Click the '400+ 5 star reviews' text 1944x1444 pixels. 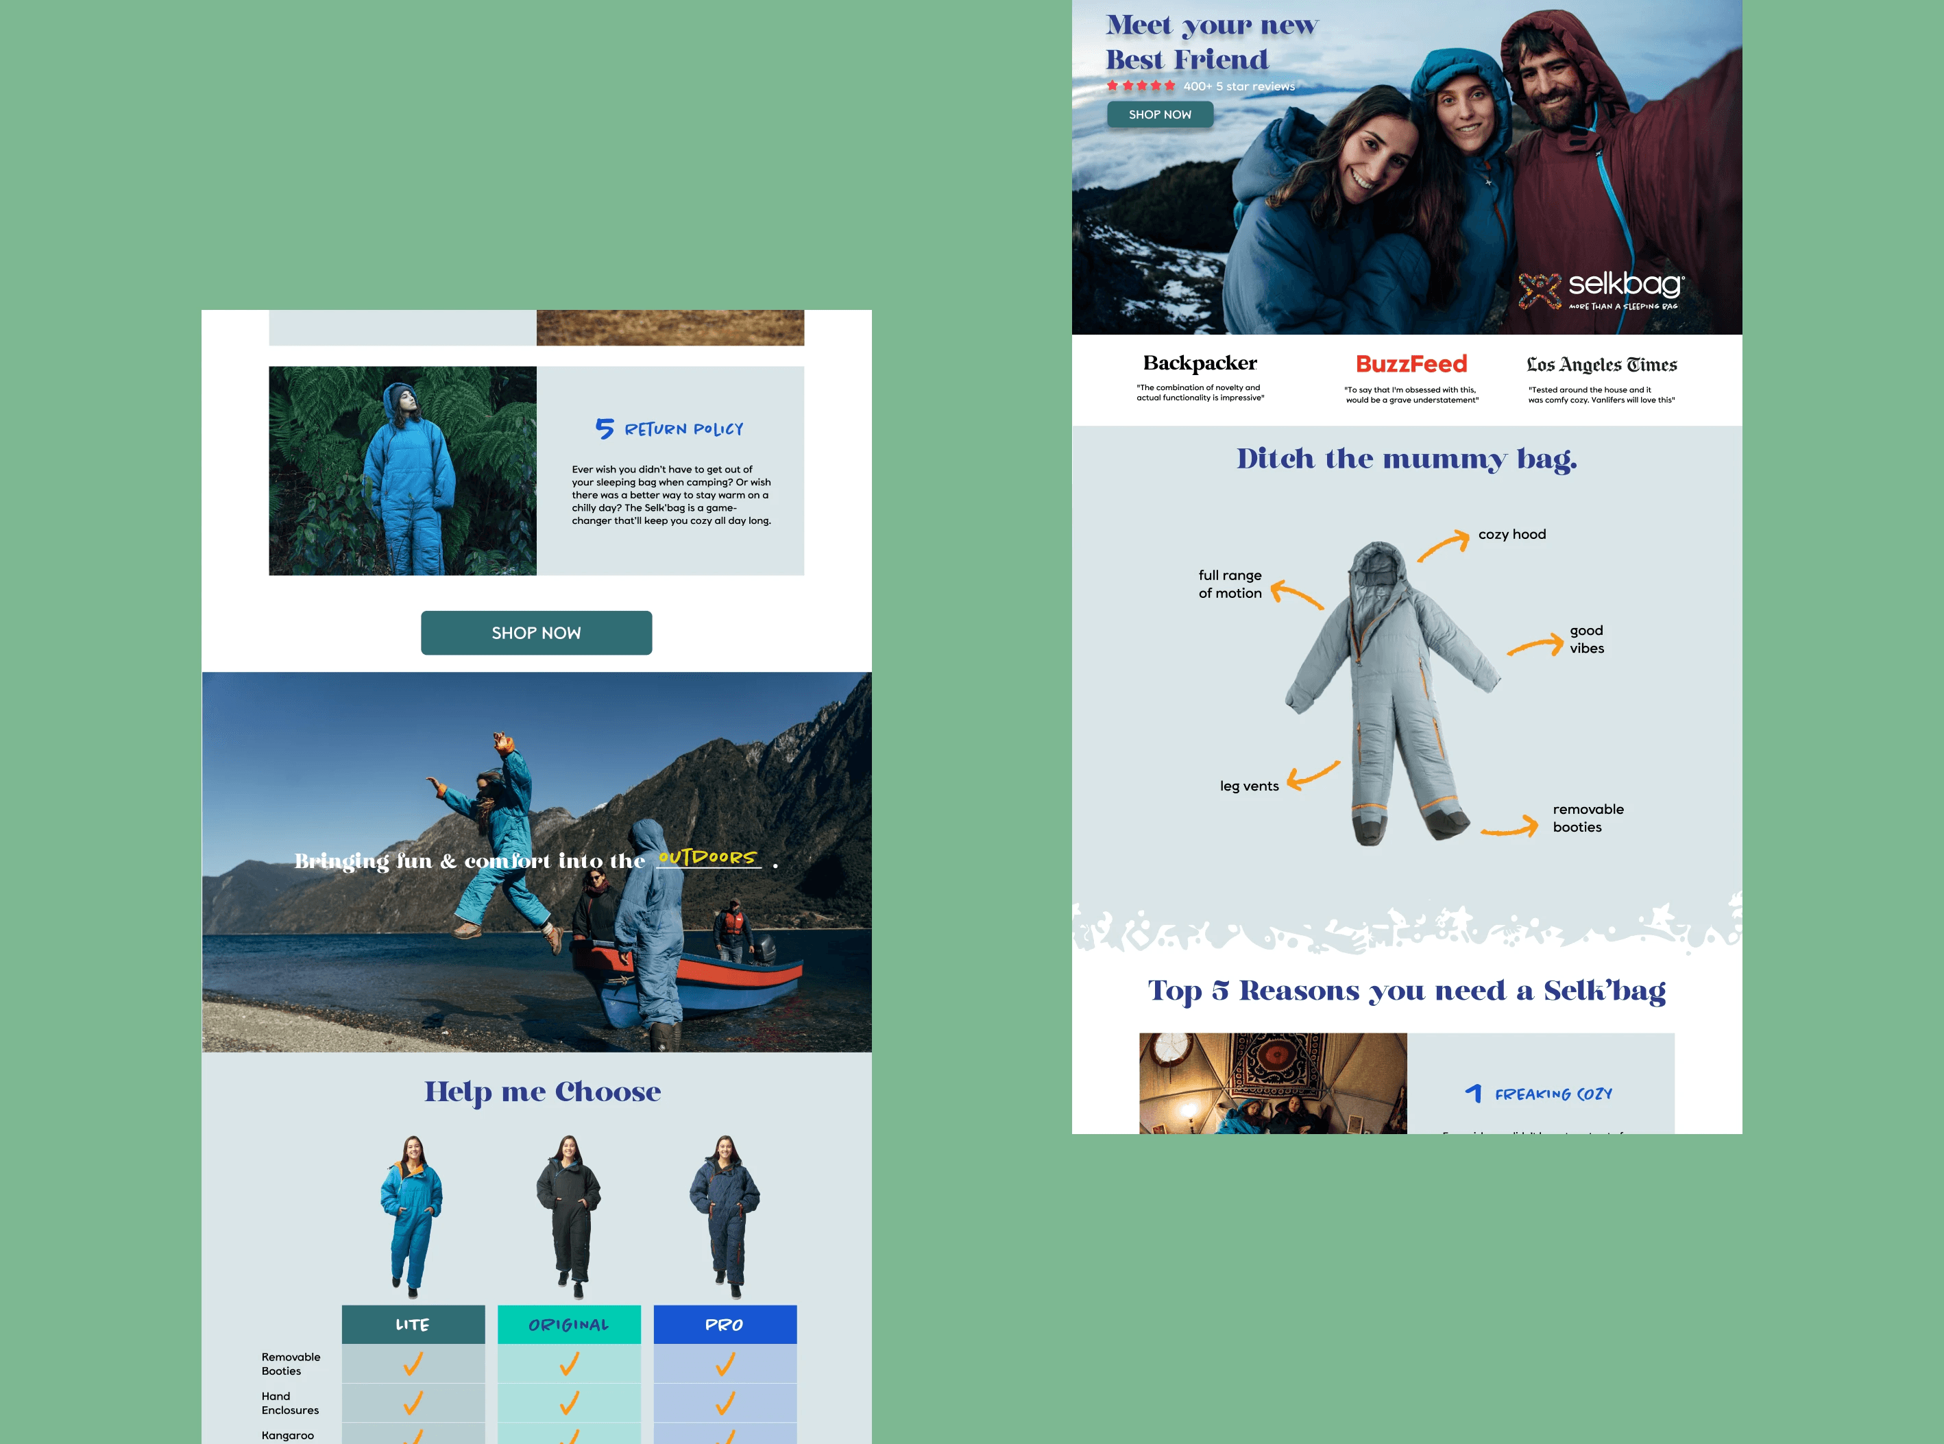pos(1239,86)
